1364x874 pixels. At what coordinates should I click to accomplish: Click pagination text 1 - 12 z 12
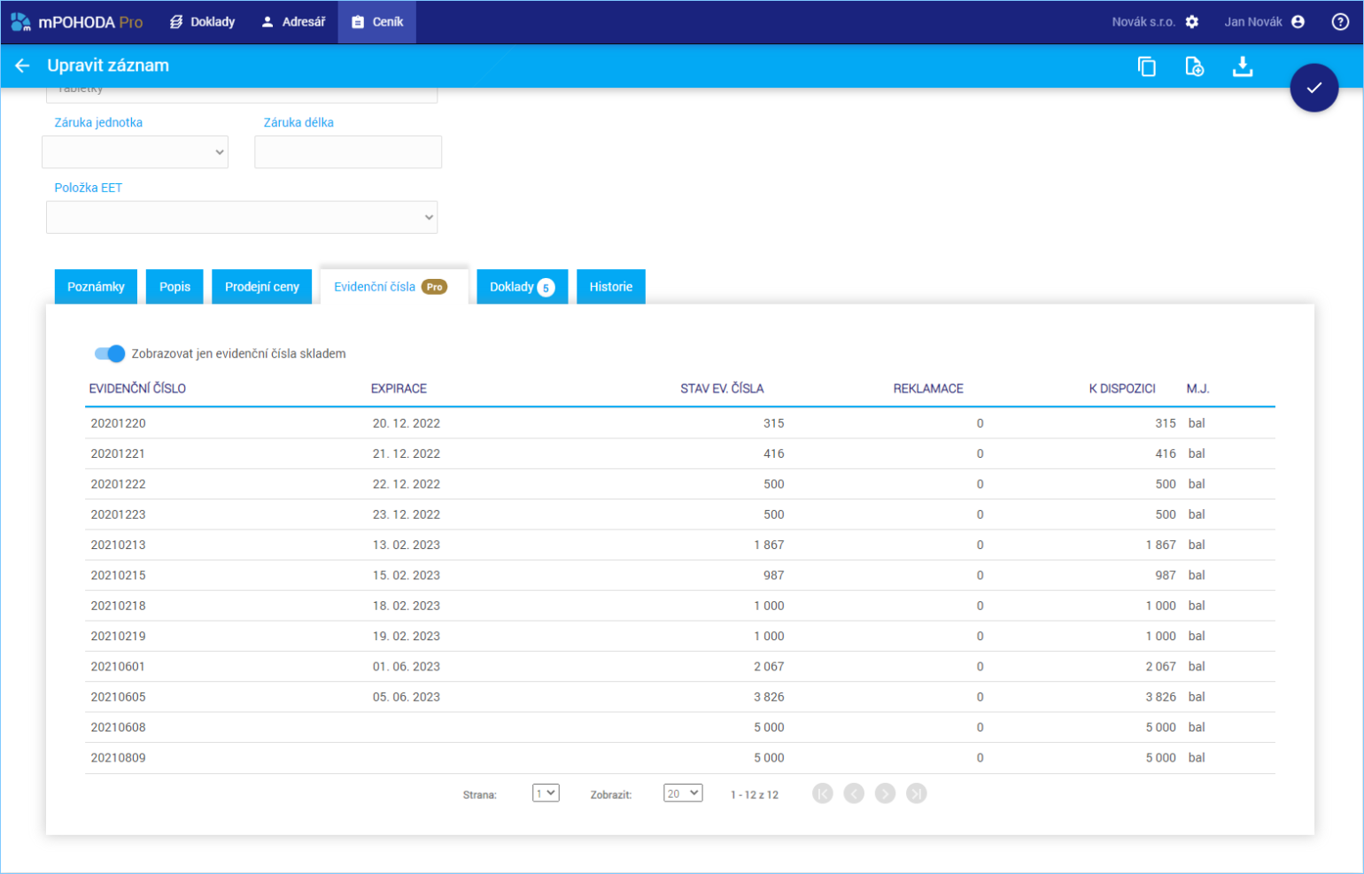[x=755, y=794]
